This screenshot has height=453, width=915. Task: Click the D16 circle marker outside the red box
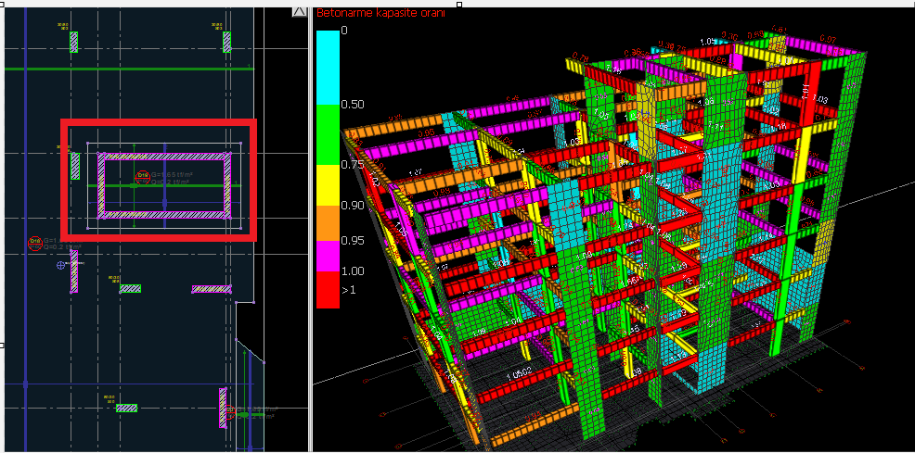click(x=35, y=244)
